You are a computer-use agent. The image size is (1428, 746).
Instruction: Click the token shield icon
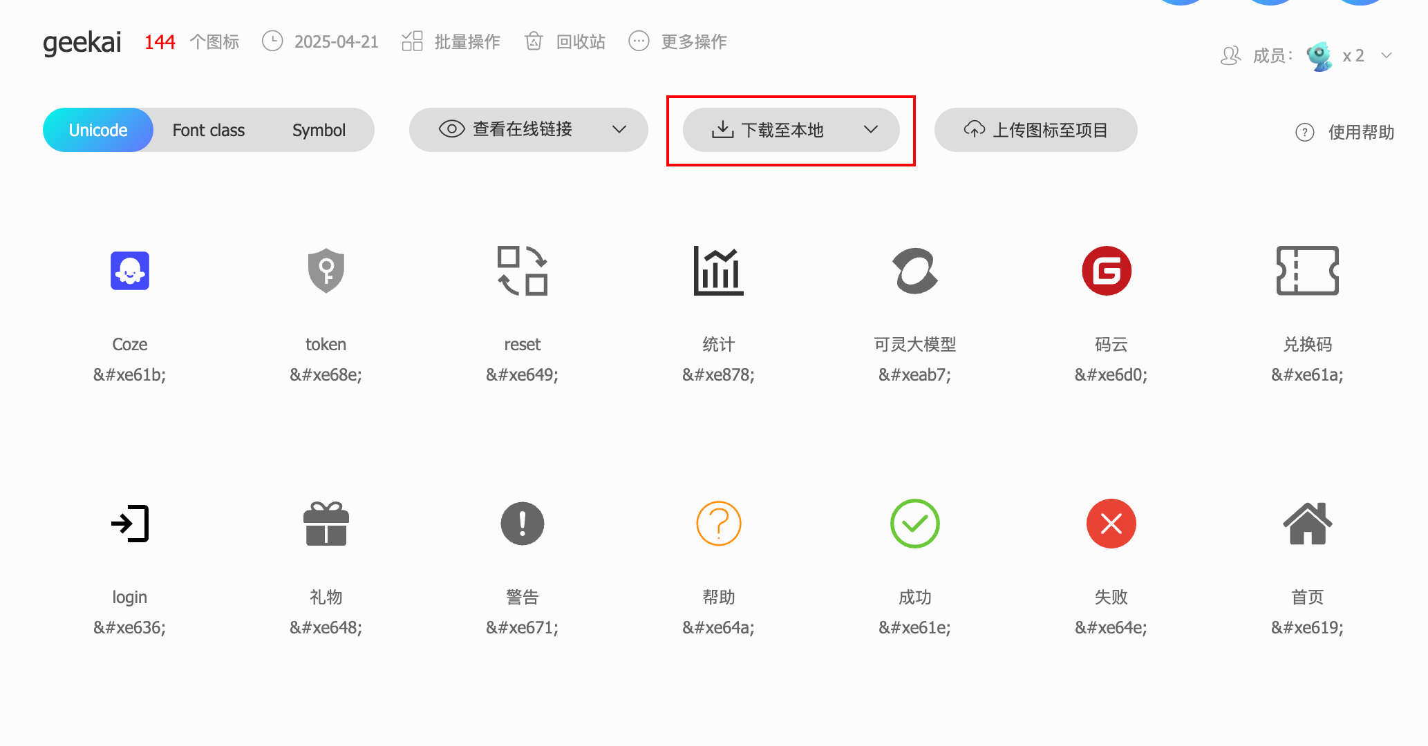coord(326,271)
